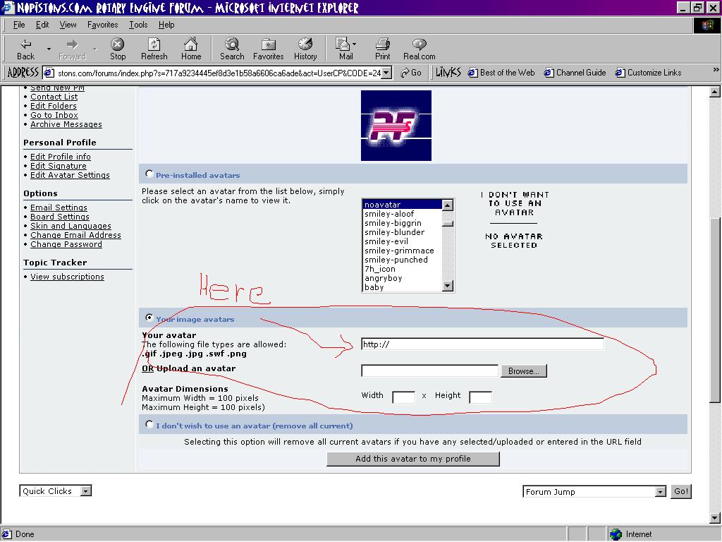
Task: Click the Print toolbar icon
Action: [382, 44]
